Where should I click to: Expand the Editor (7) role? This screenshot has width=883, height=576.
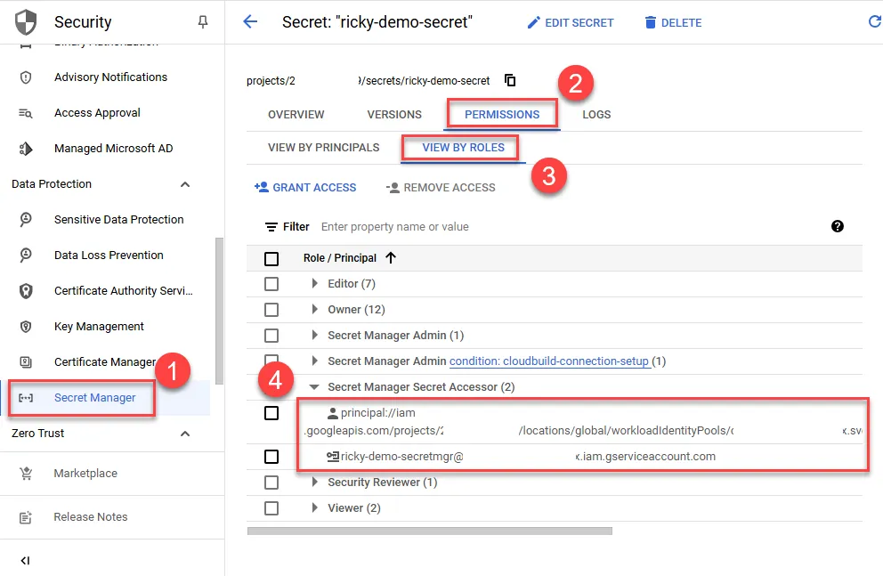pos(314,284)
